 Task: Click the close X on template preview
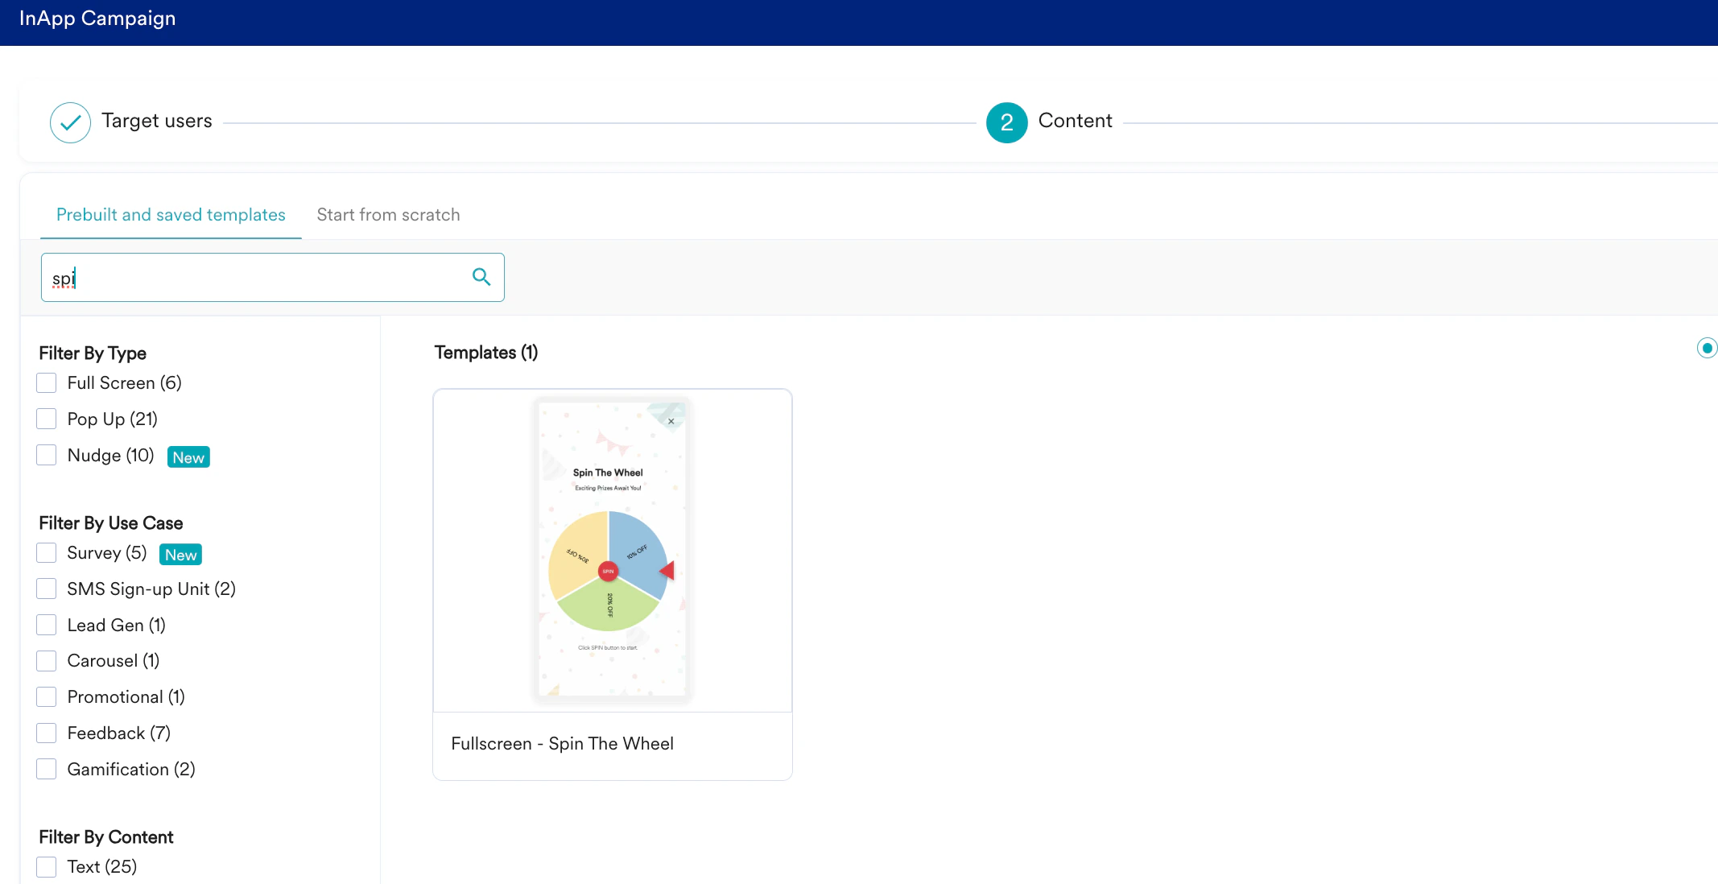coord(671,421)
